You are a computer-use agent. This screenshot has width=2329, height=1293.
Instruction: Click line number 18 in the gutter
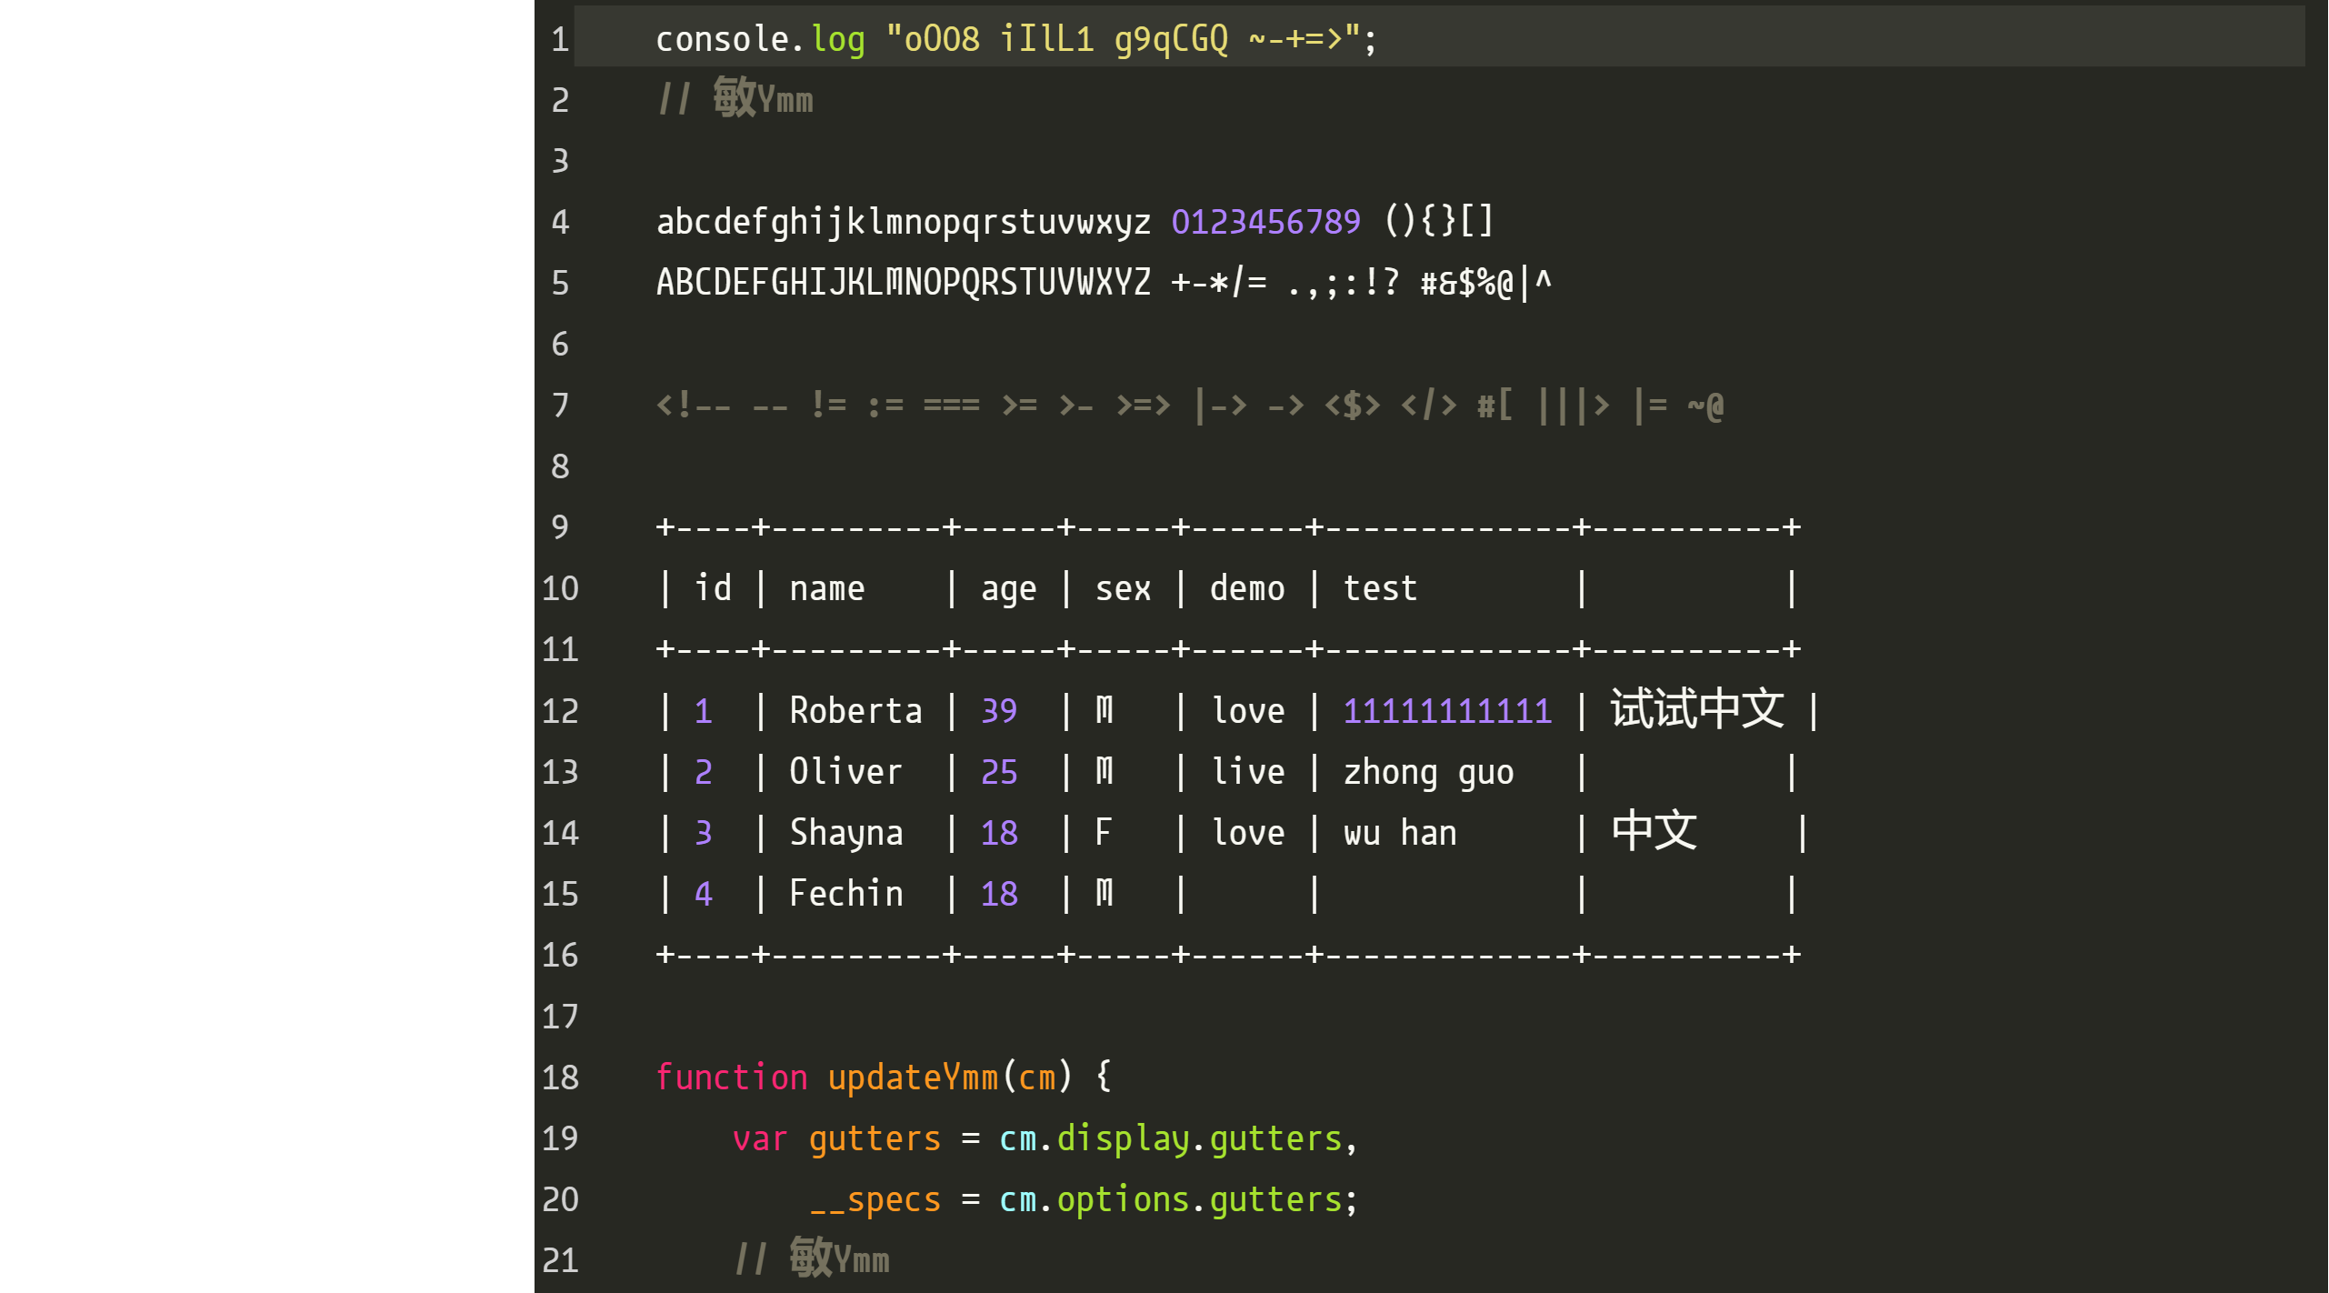pyautogui.click(x=560, y=1077)
